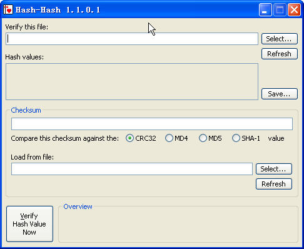Screen dimensions: 304x249
Task: Minimize the Hash-Hash window
Action: tap(265, 9)
